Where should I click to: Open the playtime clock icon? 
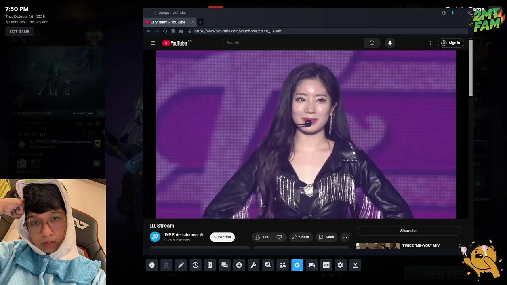[x=195, y=265]
